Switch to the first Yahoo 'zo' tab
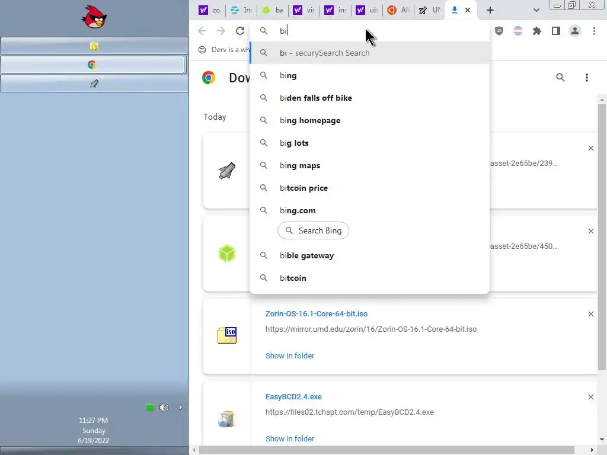Screen dimensions: 607x455 pos(209,10)
